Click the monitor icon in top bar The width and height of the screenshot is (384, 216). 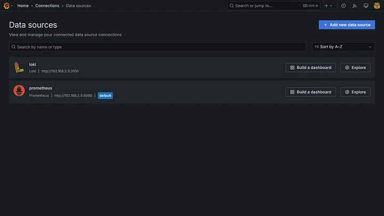click(x=366, y=6)
